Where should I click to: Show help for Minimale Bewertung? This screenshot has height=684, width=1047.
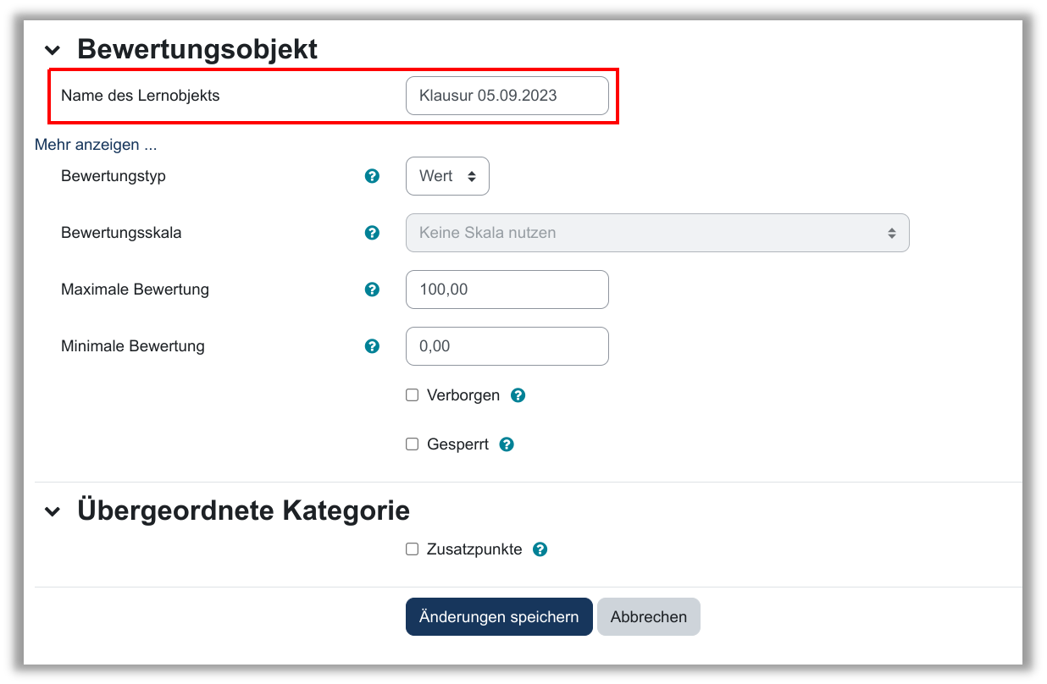coord(371,346)
